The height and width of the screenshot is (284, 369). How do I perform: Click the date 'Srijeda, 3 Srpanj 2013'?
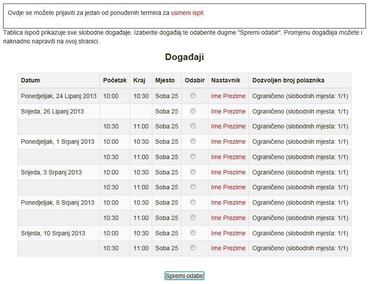pos(51,172)
